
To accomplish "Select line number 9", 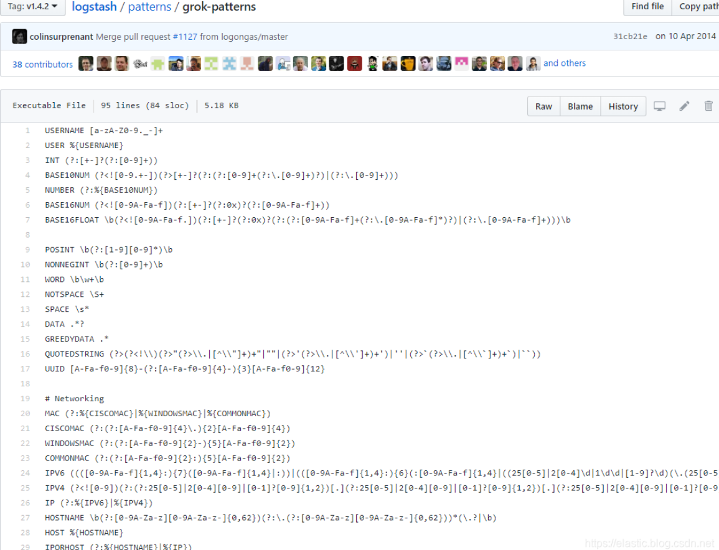I will 27,249.
